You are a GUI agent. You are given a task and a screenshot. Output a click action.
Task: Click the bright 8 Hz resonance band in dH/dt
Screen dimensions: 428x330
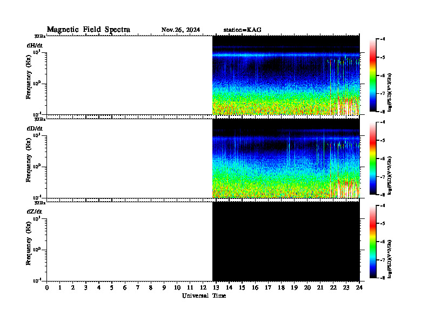click(x=286, y=56)
